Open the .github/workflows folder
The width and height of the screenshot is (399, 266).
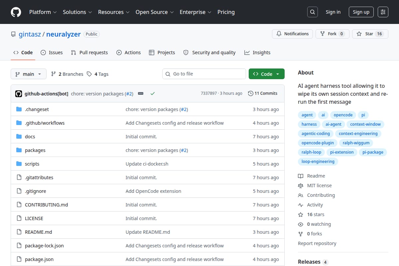tap(45, 123)
